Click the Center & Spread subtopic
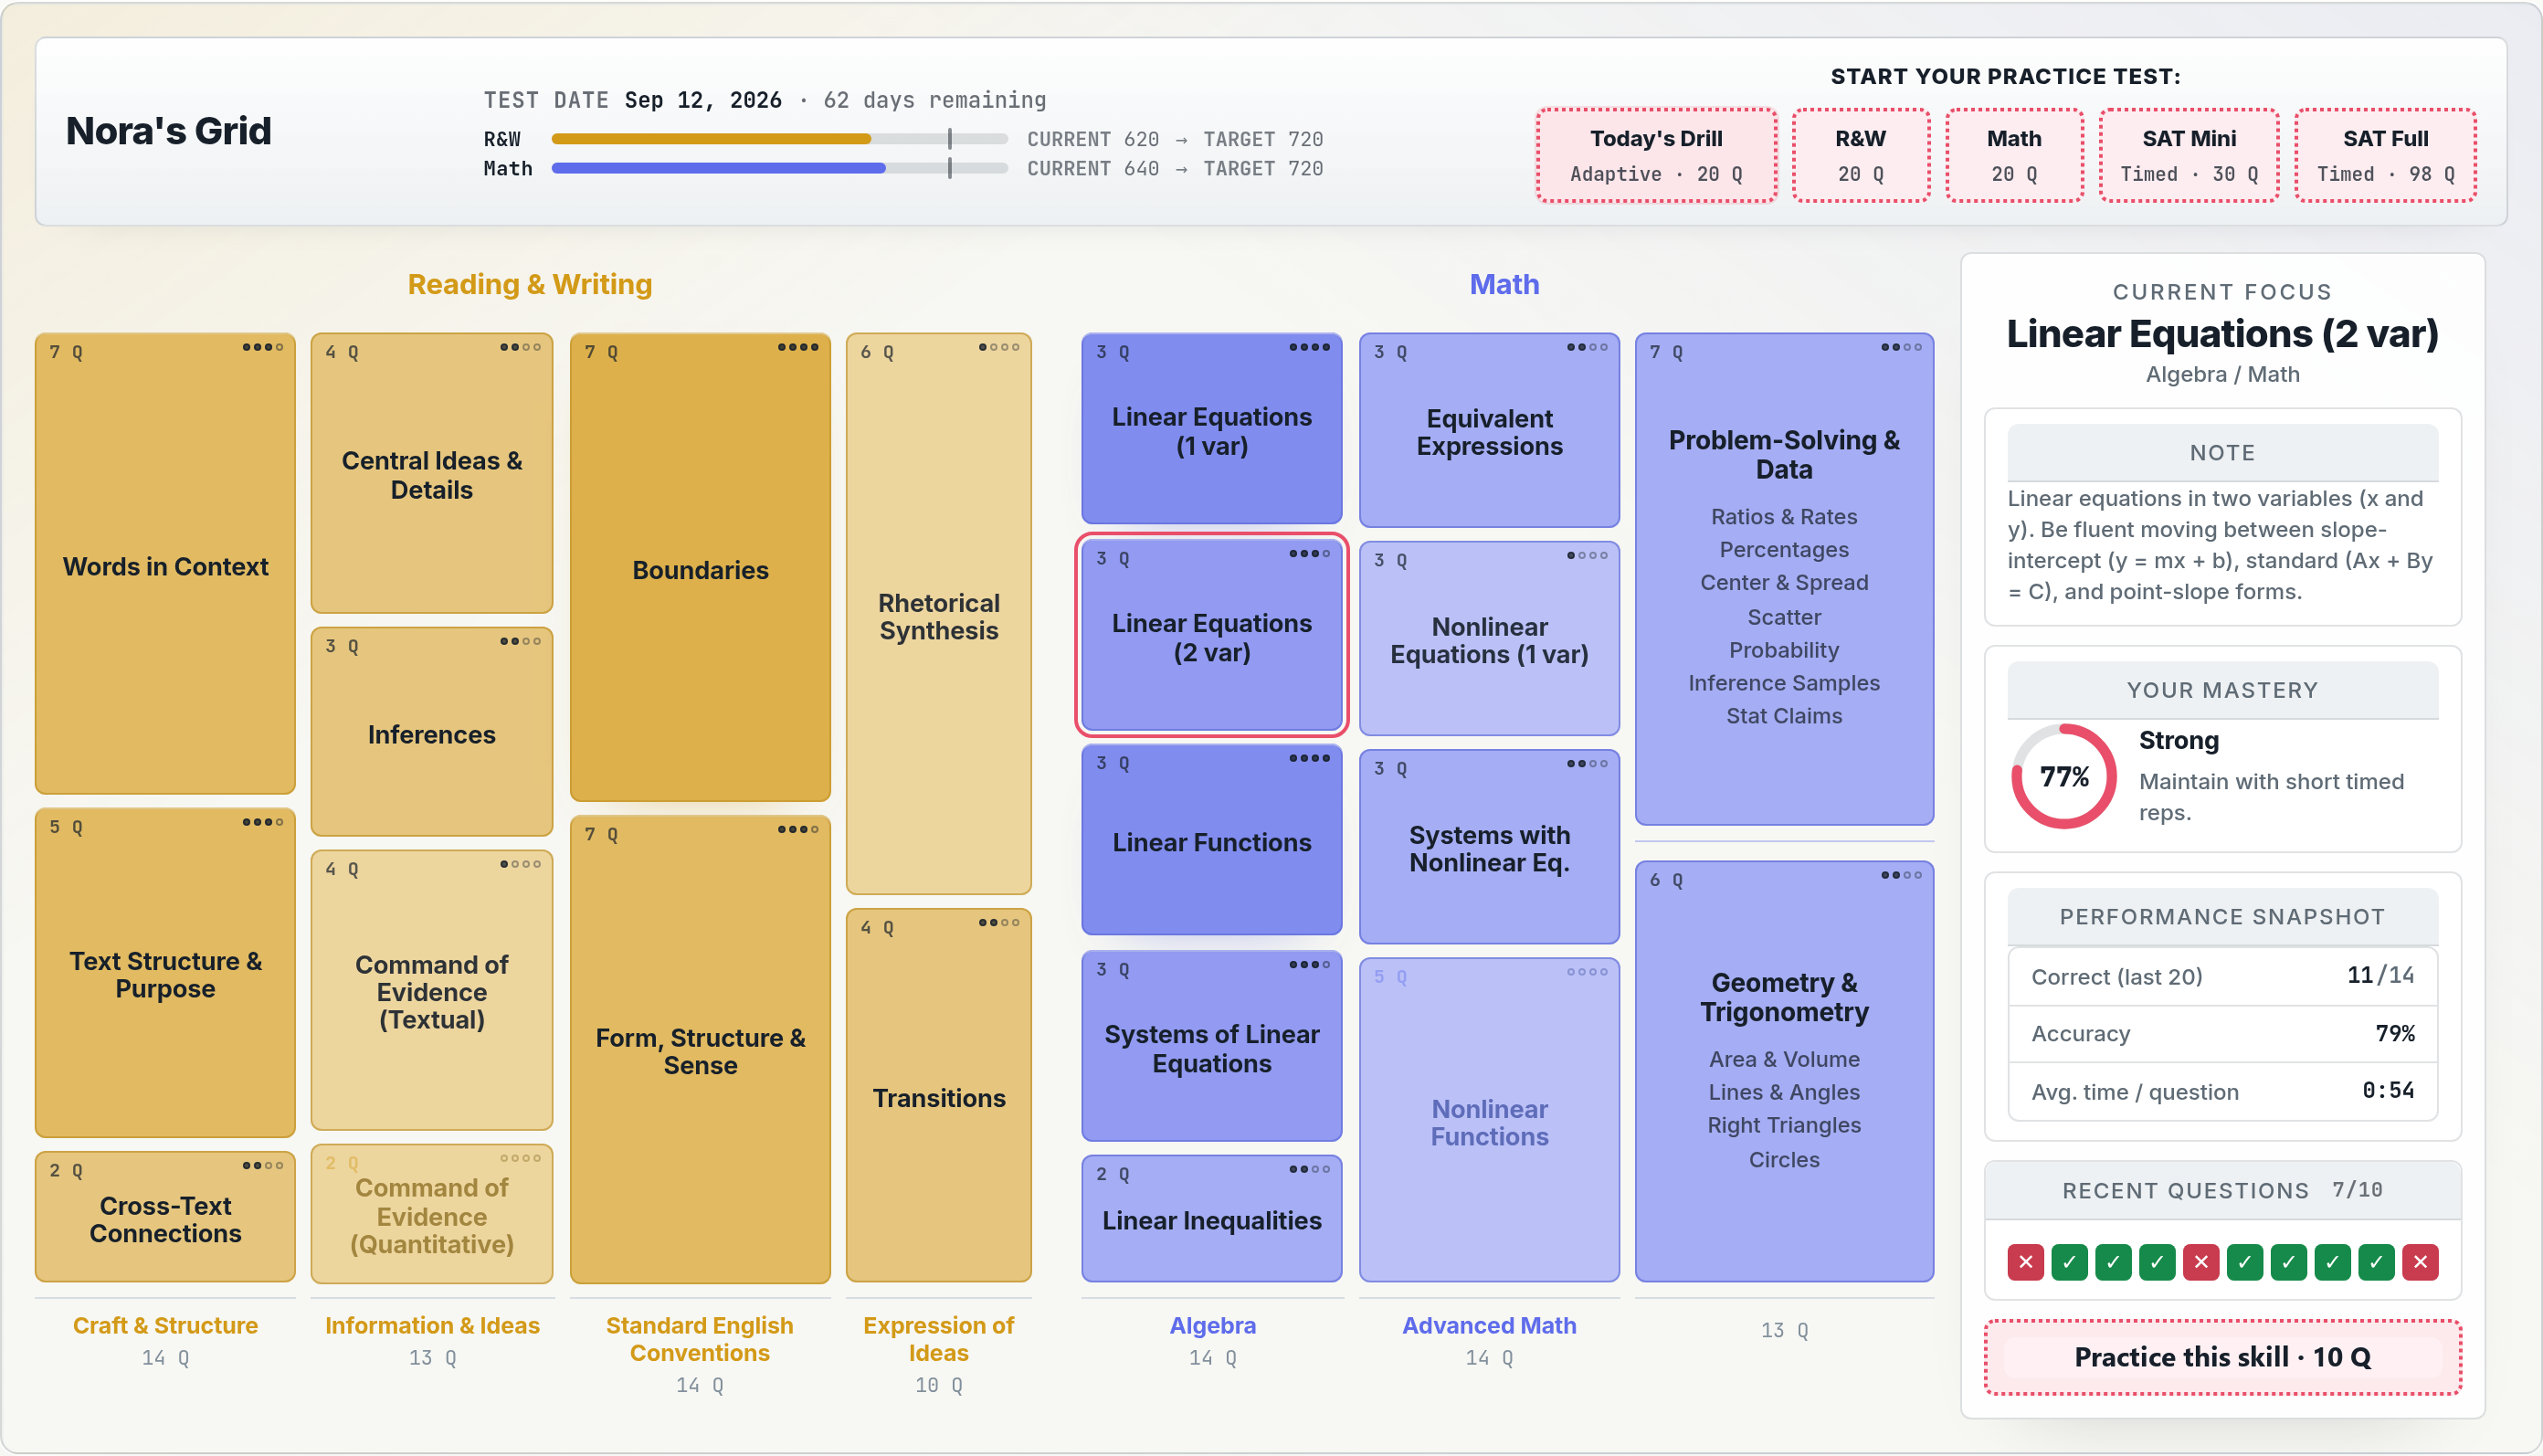 click(x=1784, y=582)
